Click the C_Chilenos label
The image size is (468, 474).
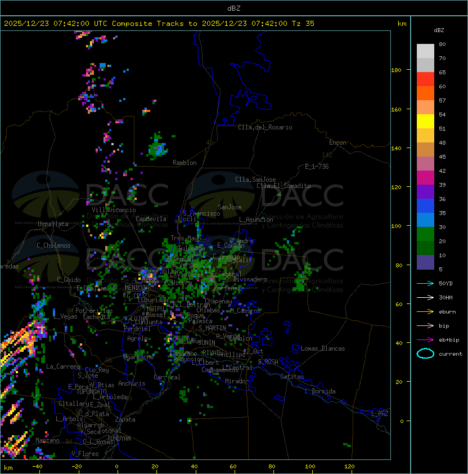click(53, 245)
